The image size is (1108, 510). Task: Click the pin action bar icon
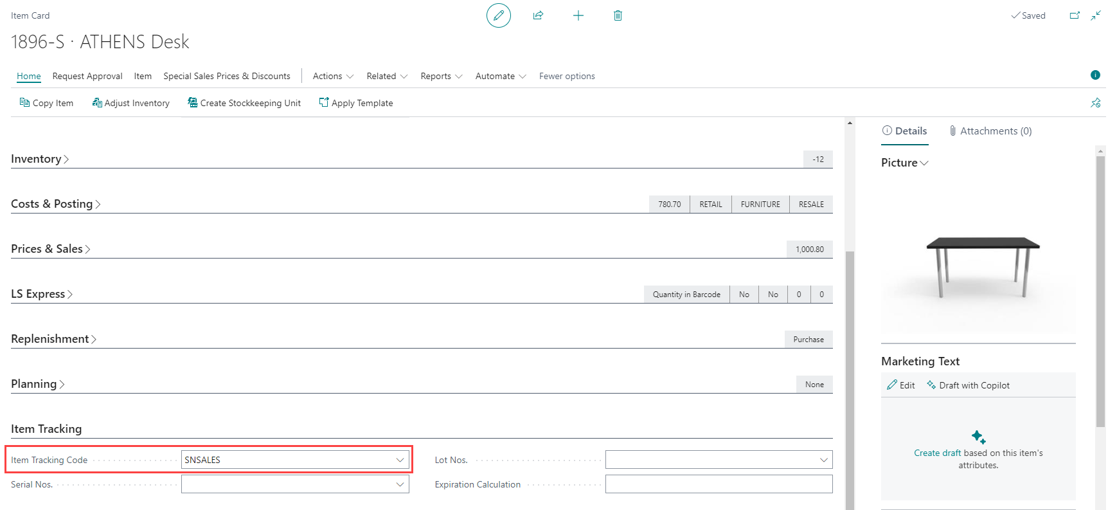1095,103
